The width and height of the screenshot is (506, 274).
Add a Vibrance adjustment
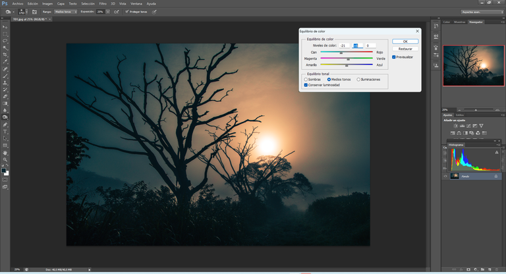coord(481,126)
